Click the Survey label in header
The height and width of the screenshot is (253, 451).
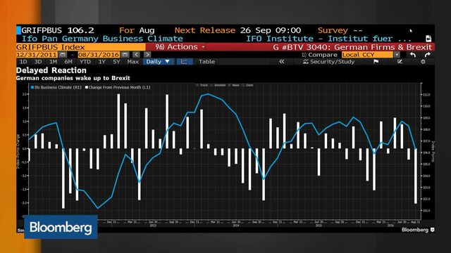coord(333,30)
